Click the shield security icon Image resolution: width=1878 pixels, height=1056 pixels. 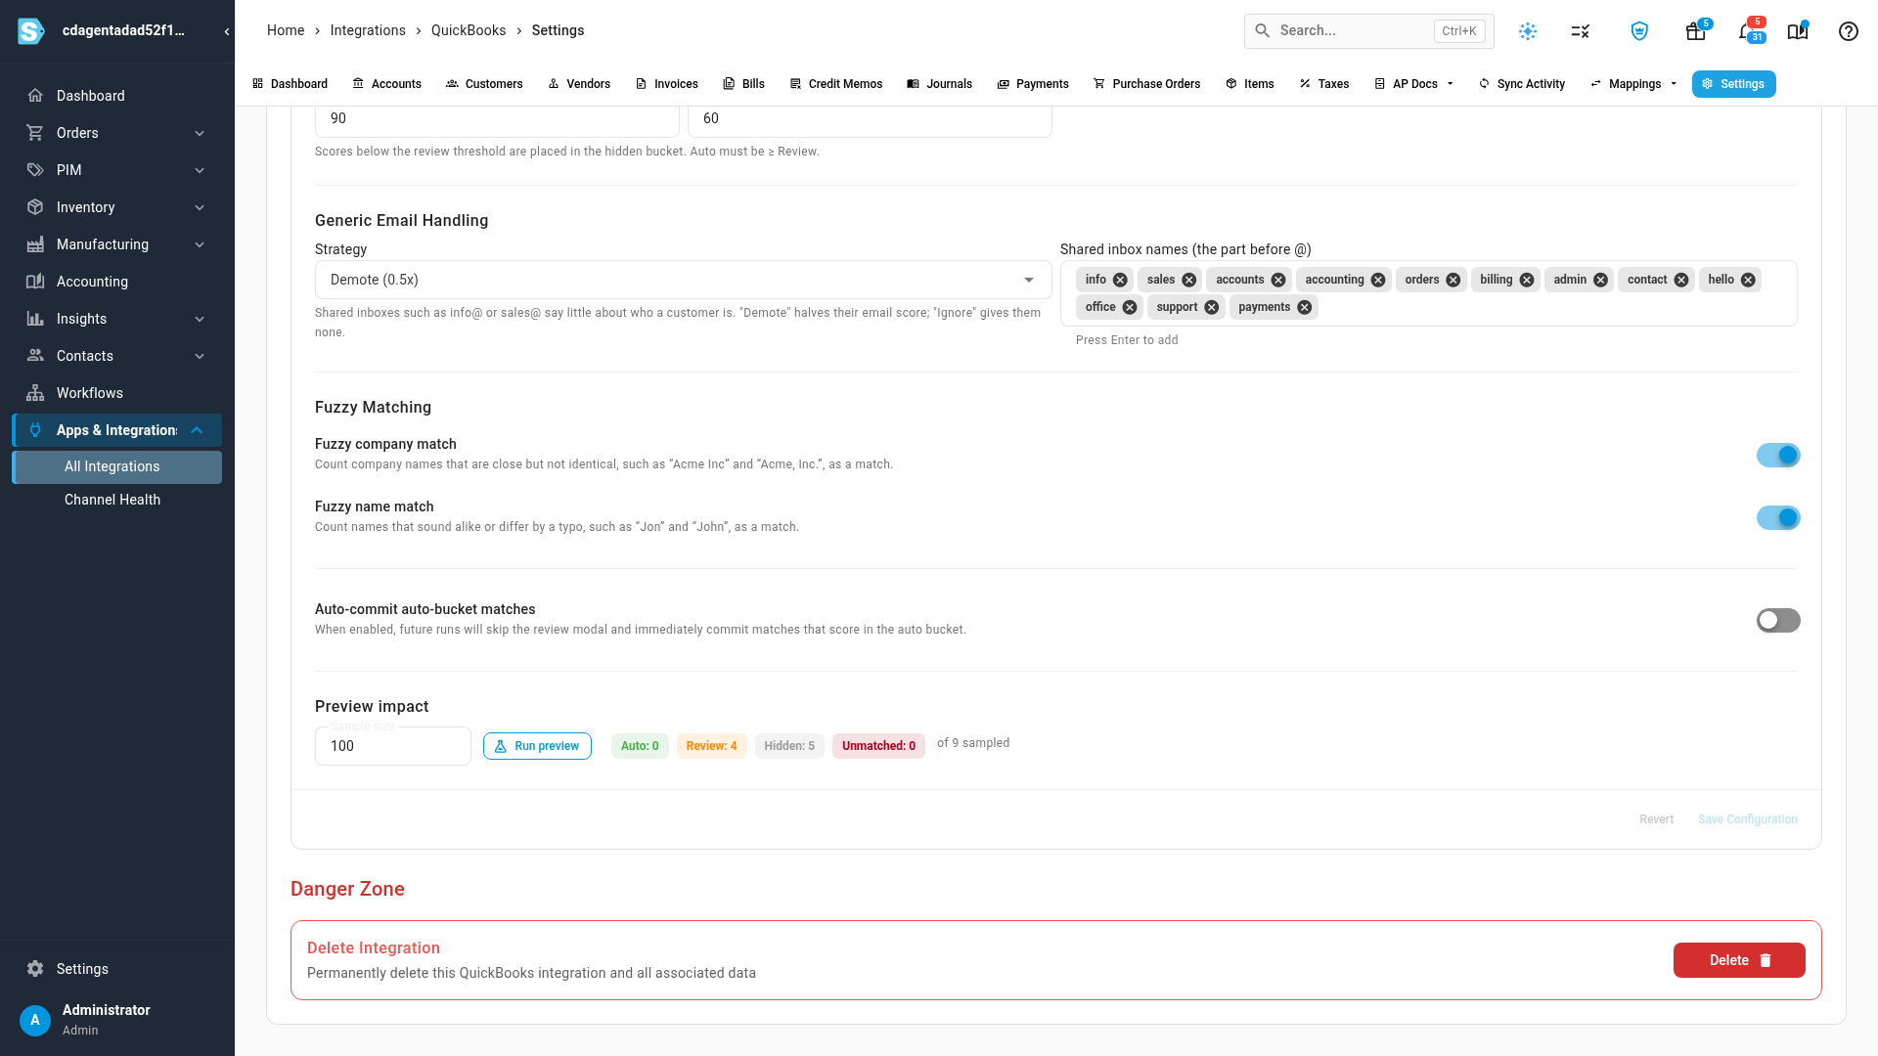[1639, 31]
